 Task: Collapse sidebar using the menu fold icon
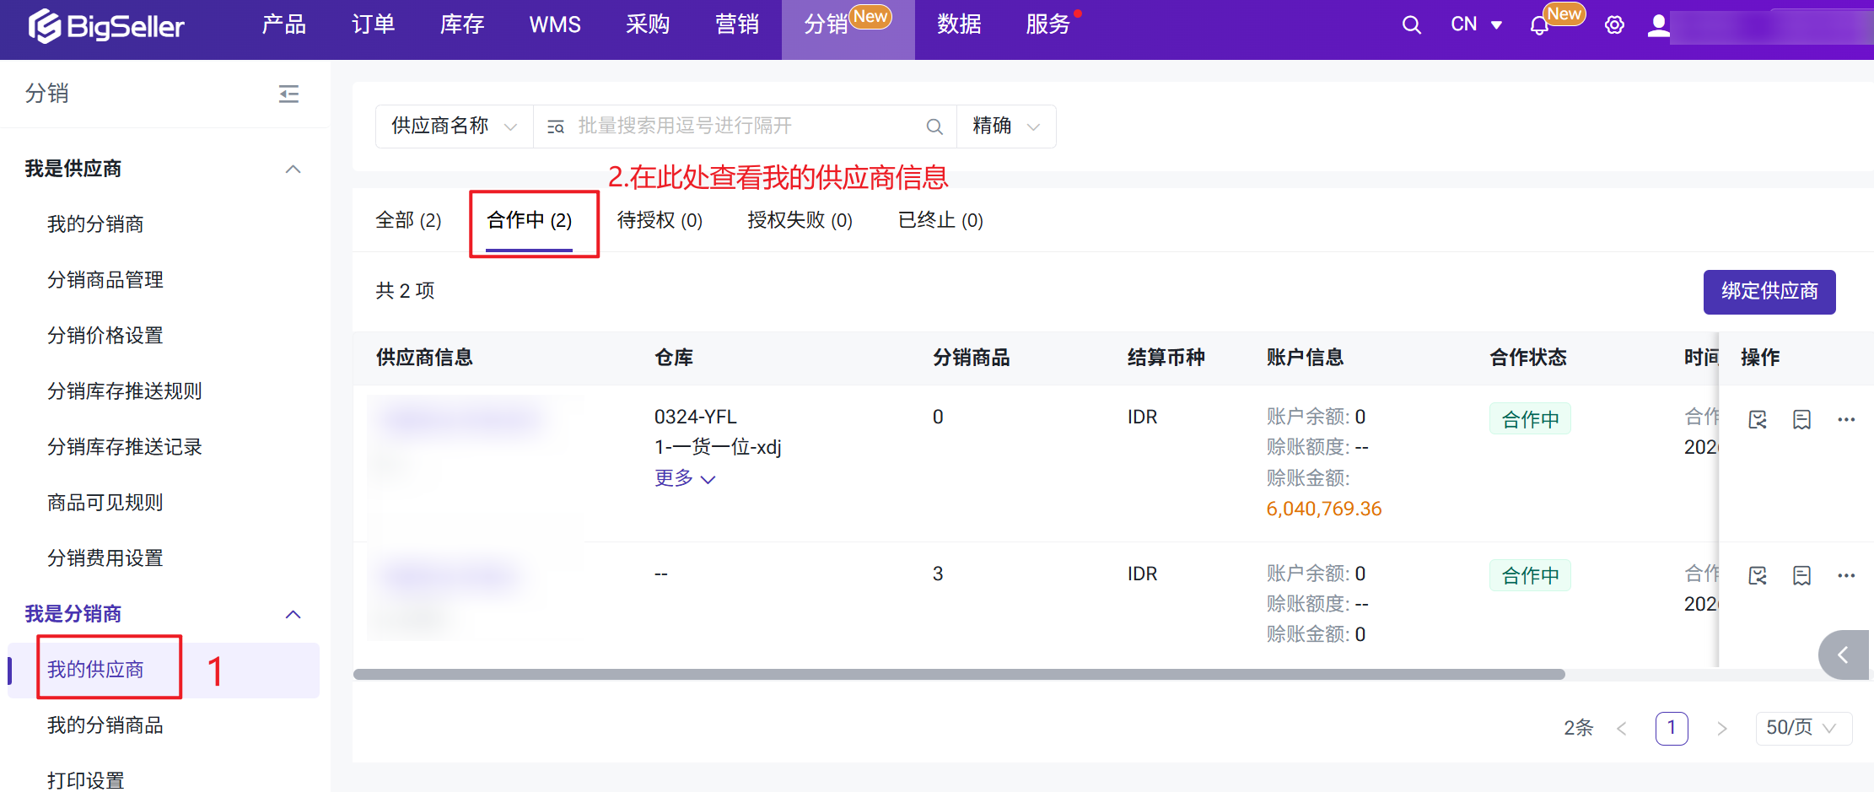288,94
